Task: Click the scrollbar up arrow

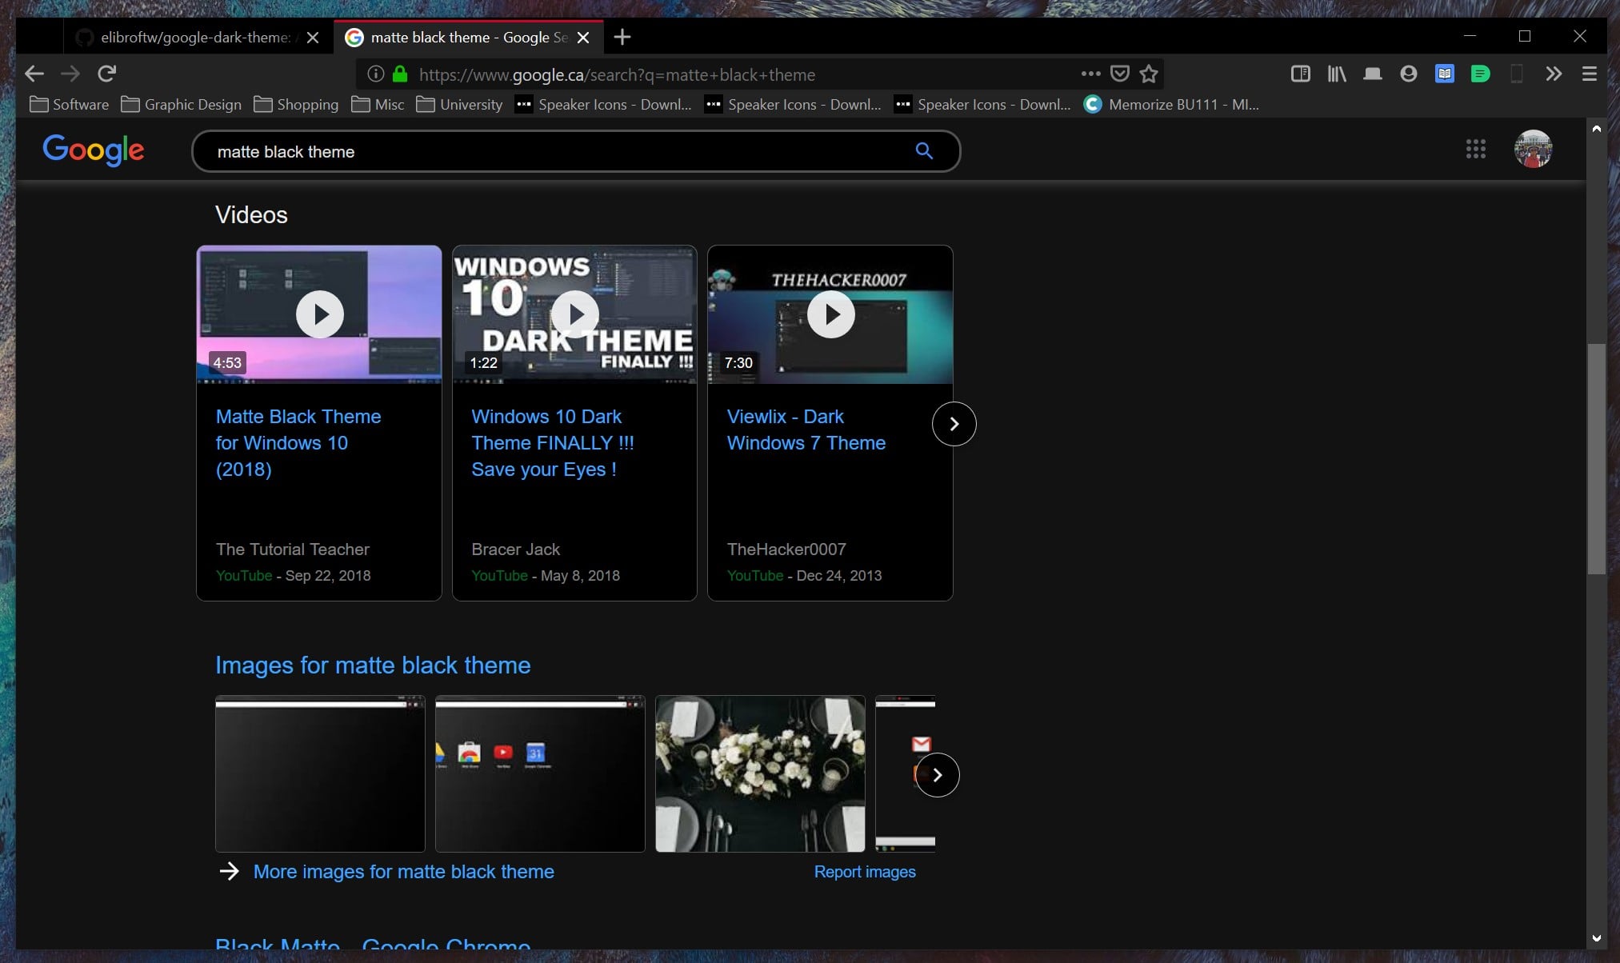Action: 1596,129
